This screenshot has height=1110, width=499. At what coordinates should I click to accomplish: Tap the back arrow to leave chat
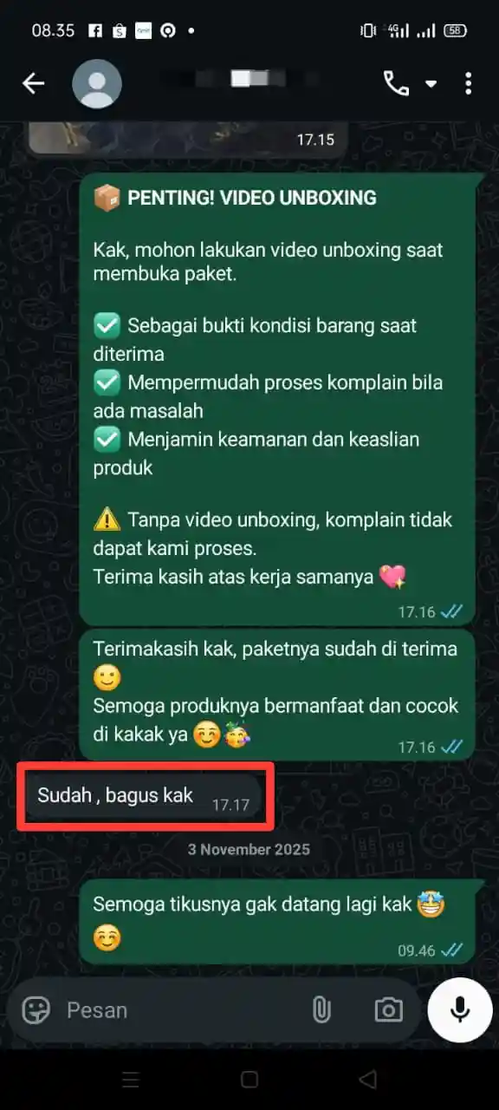pyautogui.click(x=33, y=83)
